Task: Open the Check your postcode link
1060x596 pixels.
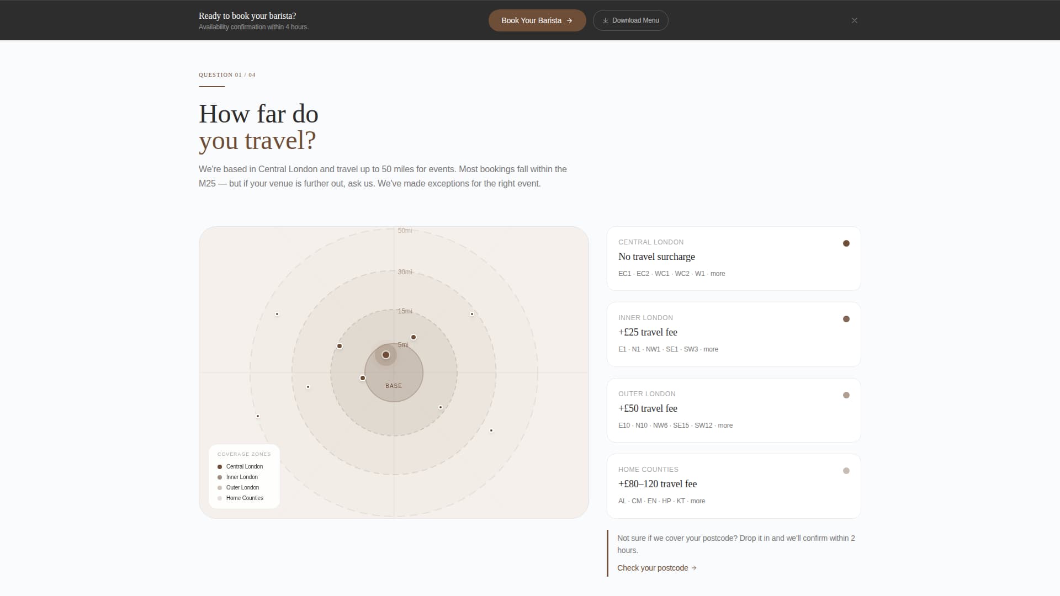Action: 654,567
